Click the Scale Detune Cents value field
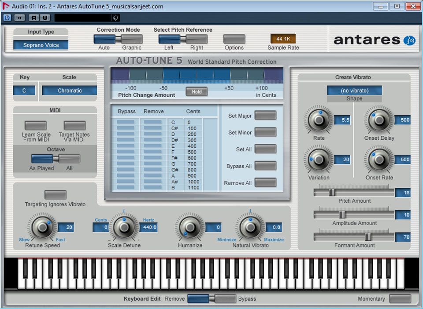Viewport: 423px width, 309px height. click(x=100, y=227)
